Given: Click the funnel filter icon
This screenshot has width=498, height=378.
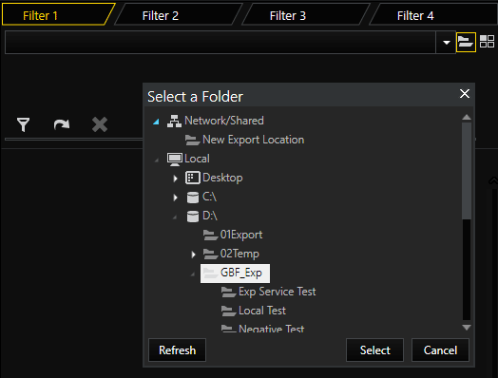Looking at the screenshot, I should point(23,124).
